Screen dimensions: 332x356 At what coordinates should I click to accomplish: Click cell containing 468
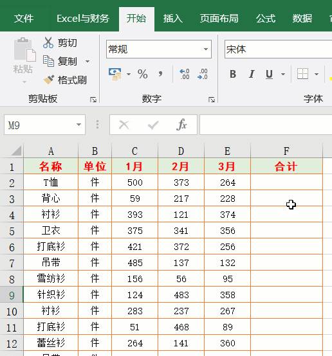point(181,326)
